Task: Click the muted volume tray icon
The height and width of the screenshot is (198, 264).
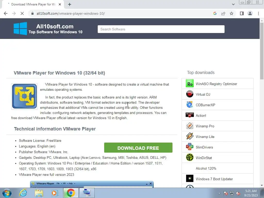Action: click(238, 193)
